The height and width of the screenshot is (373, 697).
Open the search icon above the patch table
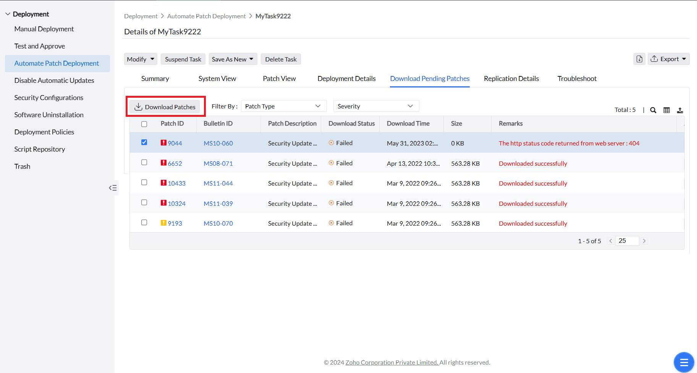point(653,110)
